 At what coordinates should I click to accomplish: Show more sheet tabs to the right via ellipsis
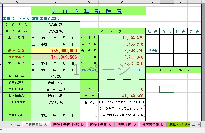193,125
